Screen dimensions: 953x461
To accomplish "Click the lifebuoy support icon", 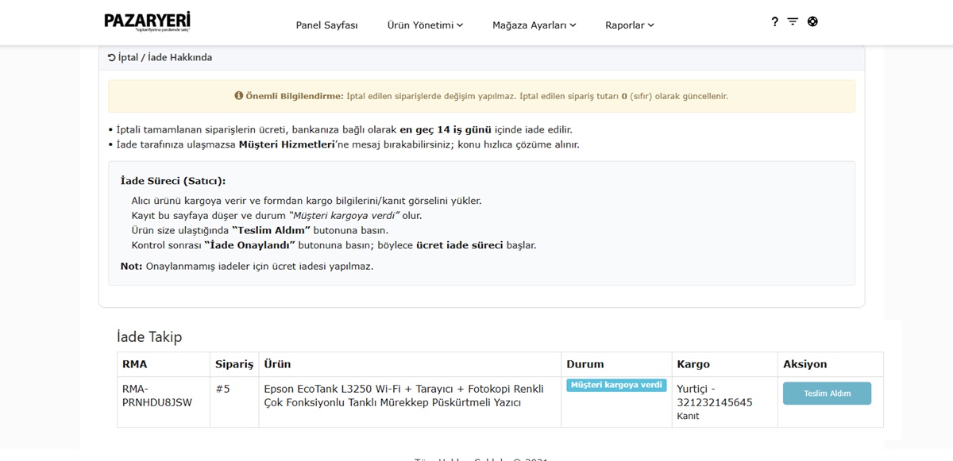I will pos(812,21).
